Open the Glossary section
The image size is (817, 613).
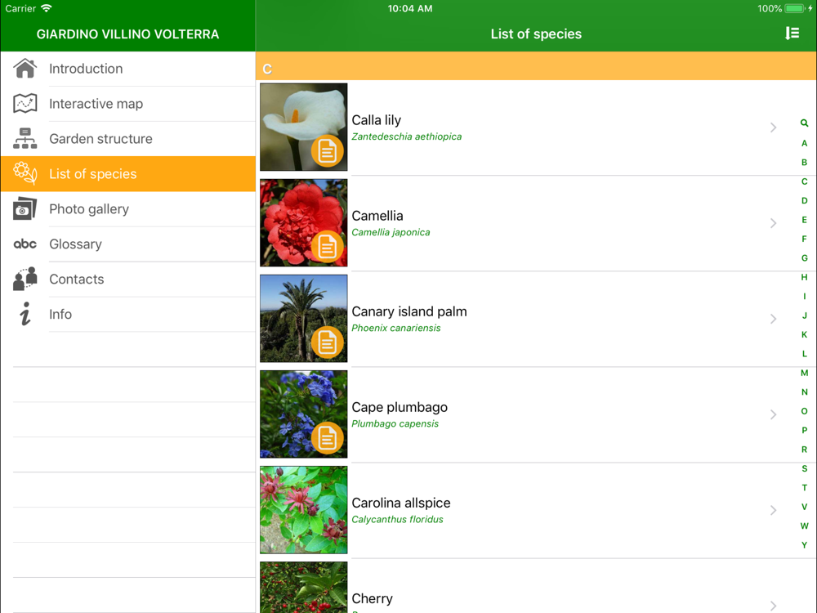click(x=128, y=244)
